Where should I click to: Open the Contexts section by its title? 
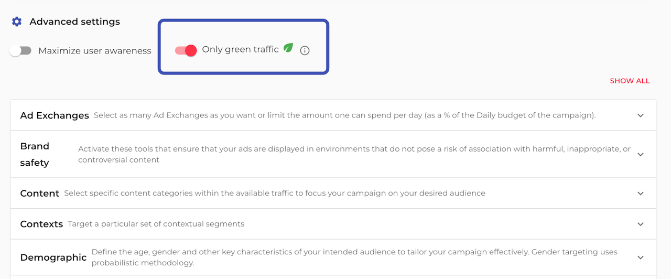click(41, 224)
